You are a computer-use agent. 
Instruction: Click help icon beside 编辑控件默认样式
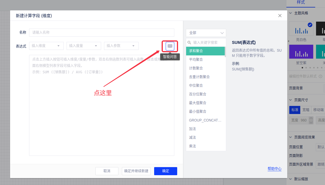(x=320, y=76)
